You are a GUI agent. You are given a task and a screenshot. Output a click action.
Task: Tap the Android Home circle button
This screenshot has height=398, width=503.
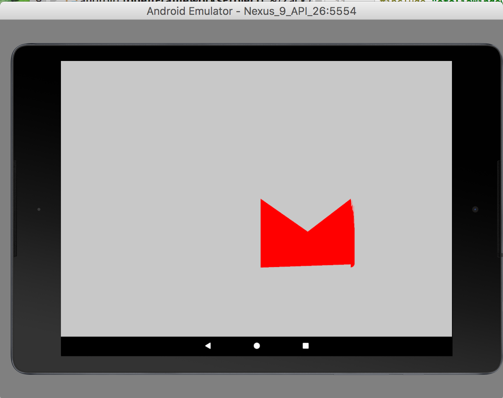[257, 346]
